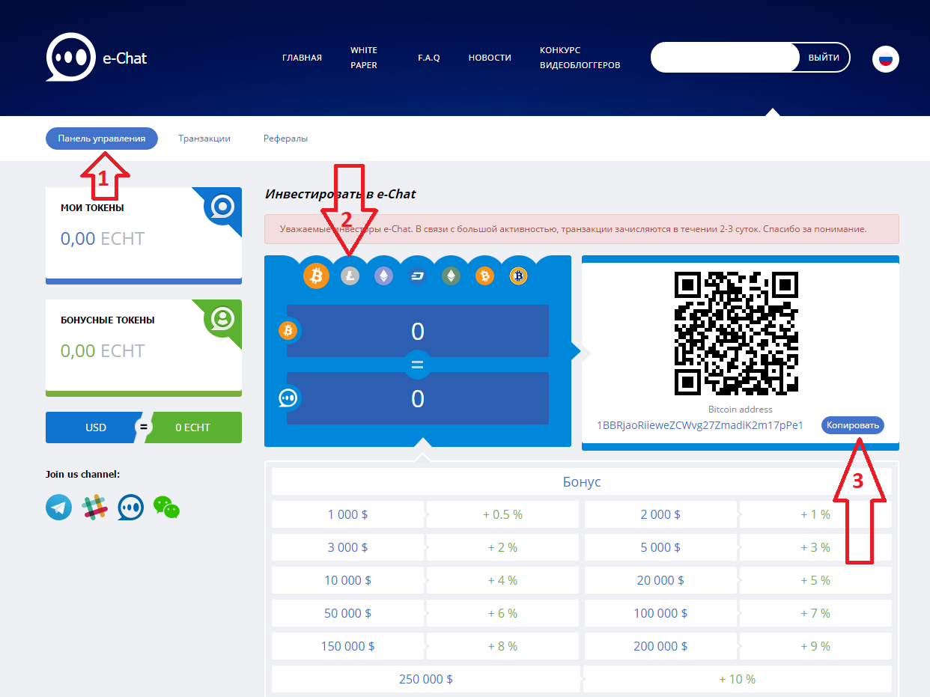
Task: Click the + 4 % bonus cell
Action: [x=502, y=580]
